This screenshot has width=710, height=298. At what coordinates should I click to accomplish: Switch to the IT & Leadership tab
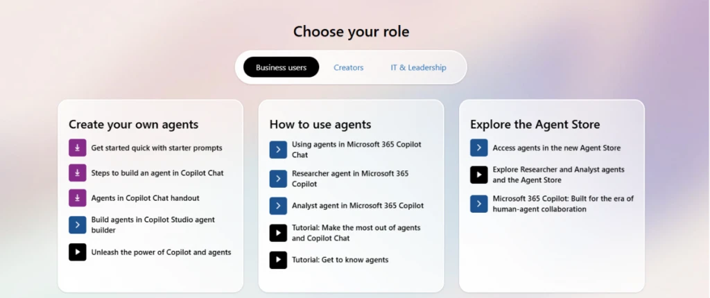(418, 67)
